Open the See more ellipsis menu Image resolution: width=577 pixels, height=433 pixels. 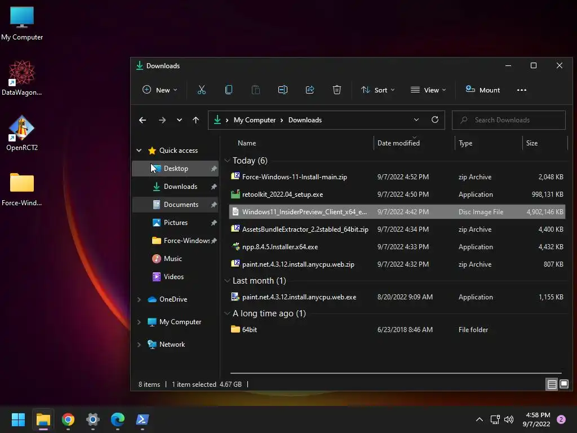[x=521, y=90]
